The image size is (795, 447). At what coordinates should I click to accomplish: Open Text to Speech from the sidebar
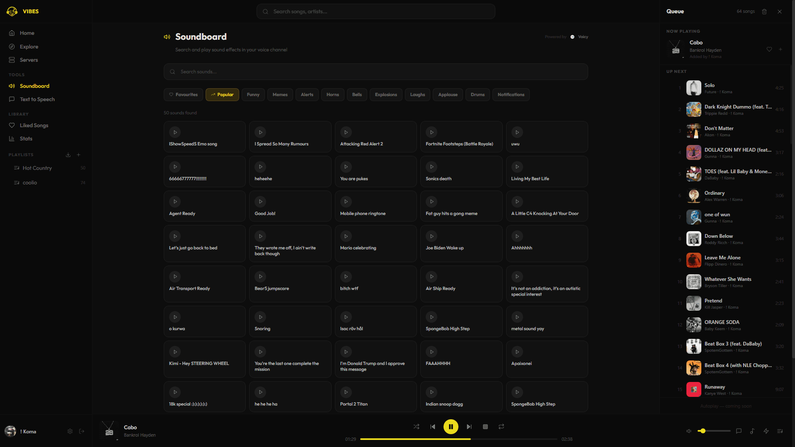pos(37,99)
